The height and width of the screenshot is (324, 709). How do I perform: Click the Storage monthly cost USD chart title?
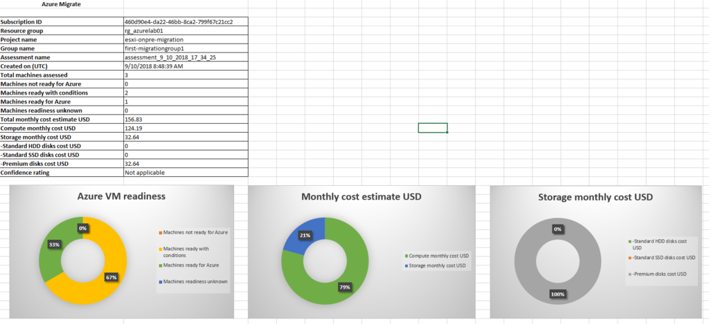(595, 197)
